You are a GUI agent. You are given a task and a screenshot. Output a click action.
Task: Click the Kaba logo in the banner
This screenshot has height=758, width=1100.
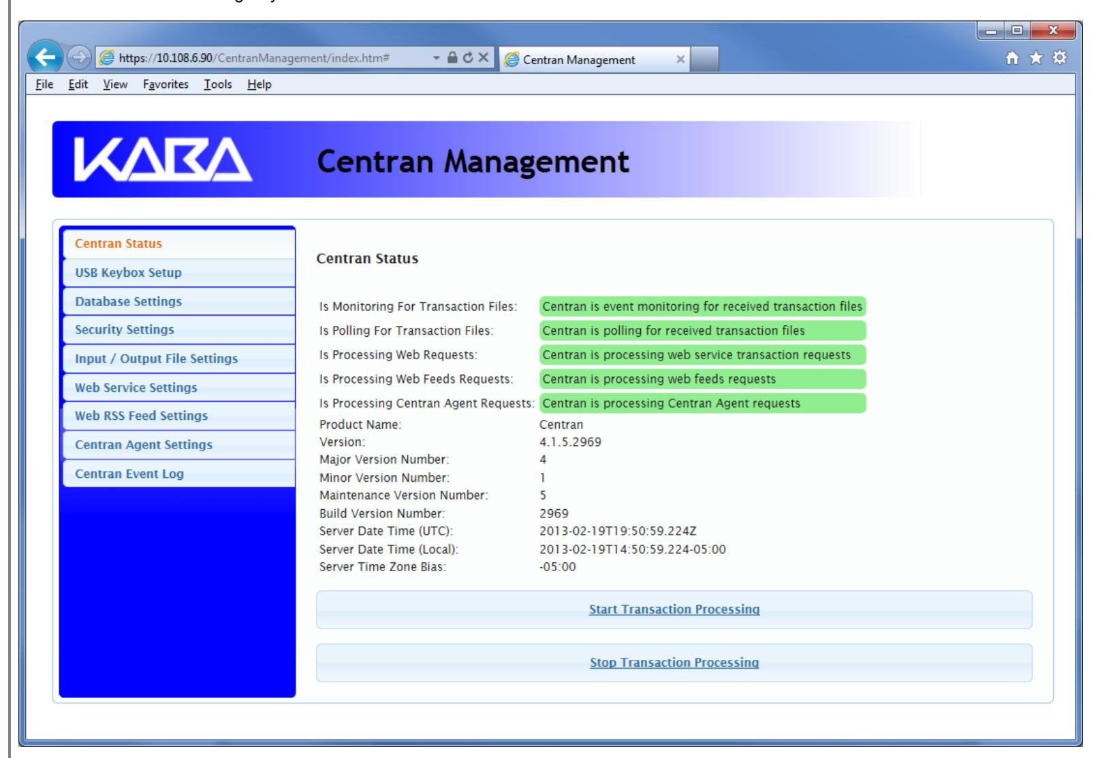coord(163,159)
